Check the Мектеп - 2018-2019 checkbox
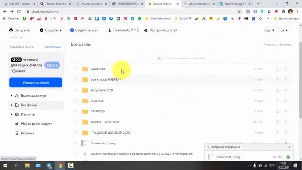This screenshot has width=302, height=170. click(75, 122)
